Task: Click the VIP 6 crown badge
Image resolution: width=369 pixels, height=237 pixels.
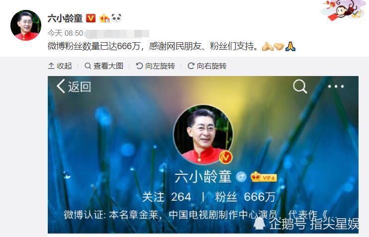Action: (x=264, y=177)
